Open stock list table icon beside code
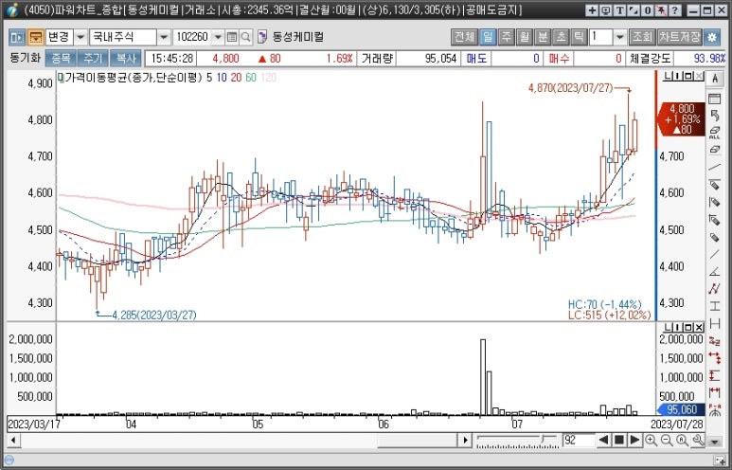The width and height of the screenshot is (732, 470). tap(232, 37)
